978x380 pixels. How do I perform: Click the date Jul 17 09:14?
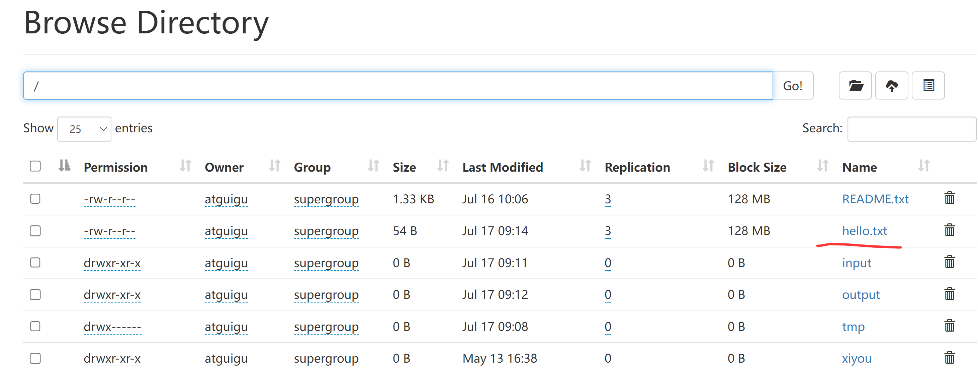pyautogui.click(x=495, y=231)
